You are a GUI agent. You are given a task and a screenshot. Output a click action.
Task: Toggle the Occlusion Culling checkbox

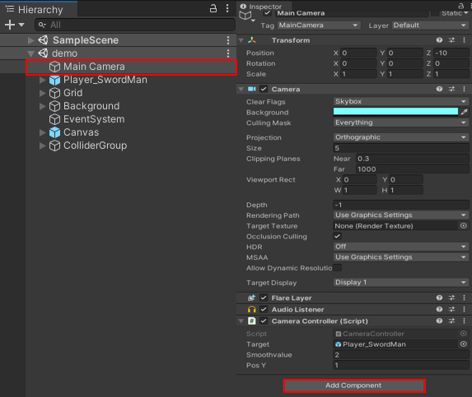coord(337,236)
